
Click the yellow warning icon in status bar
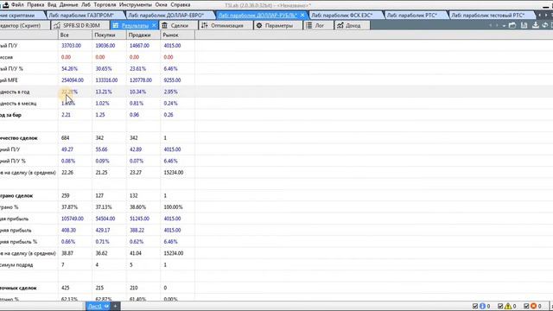[508, 306]
